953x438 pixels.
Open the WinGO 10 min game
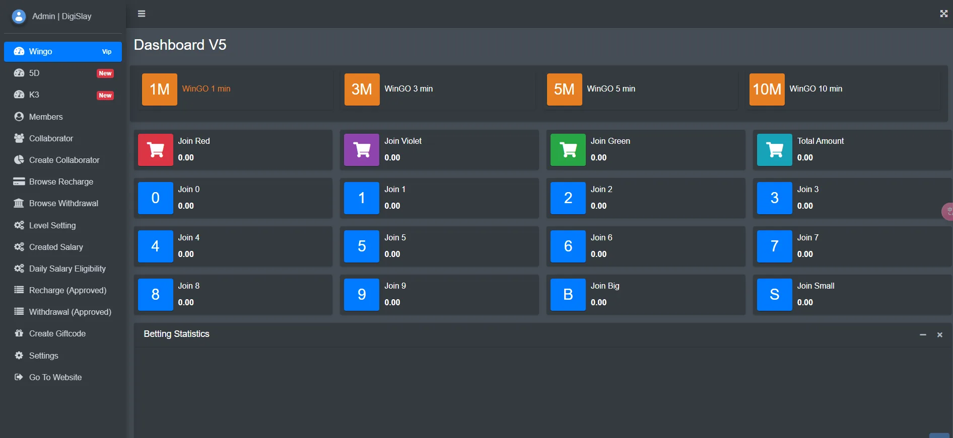pos(815,89)
